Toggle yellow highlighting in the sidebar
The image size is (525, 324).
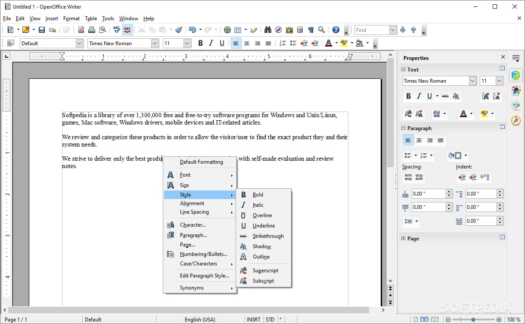(485, 113)
